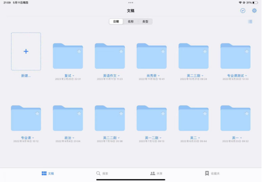This screenshot has height=182, width=262.
Task: Sort by 日期 tab
Action: coord(116,22)
